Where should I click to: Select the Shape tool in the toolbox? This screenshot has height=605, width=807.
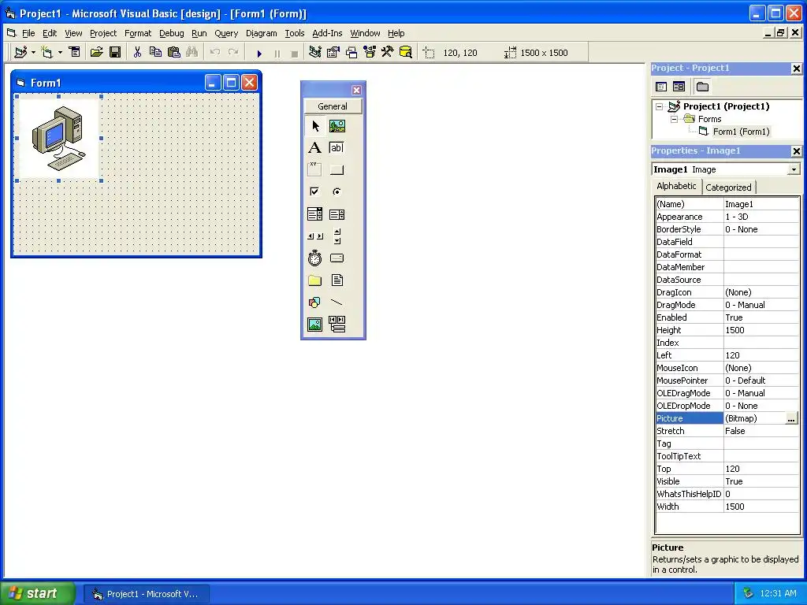pyautogui.click(x=315, y=302)
